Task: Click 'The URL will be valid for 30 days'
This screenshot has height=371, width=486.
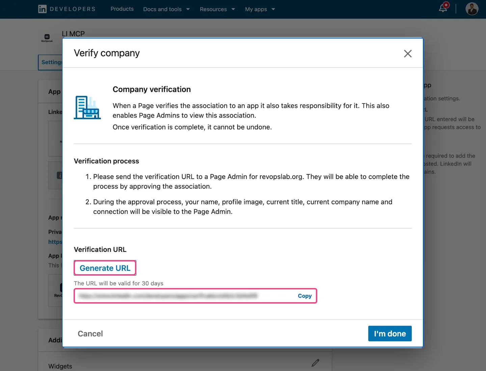Action: click(118, 283)
